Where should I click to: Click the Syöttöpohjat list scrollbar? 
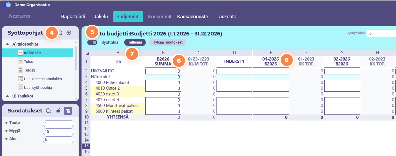tap(76, 58)
